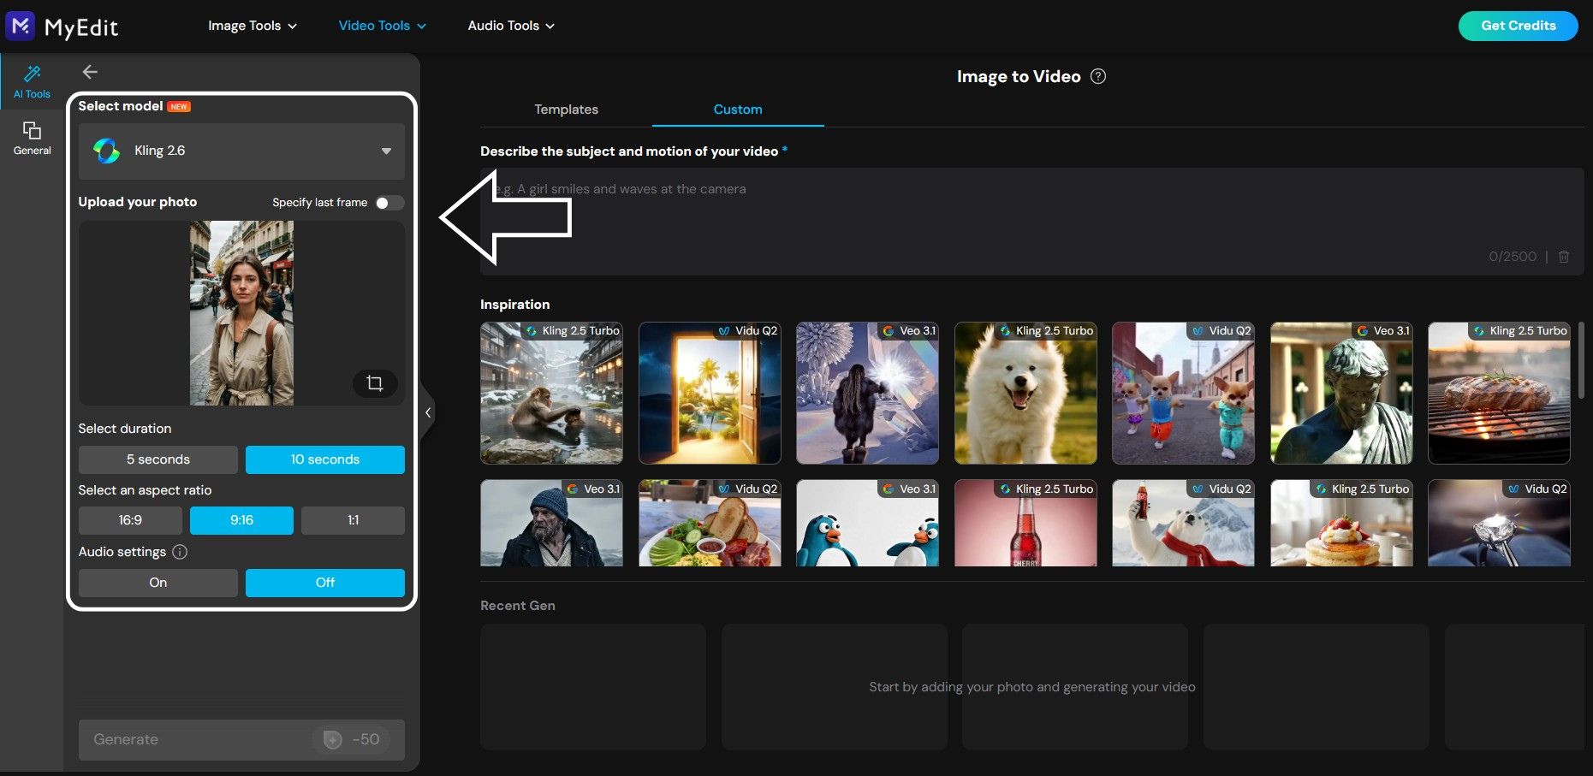Turn audio settings On

tap(158, 583)
